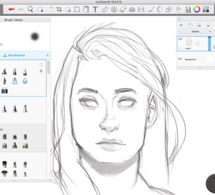Select the magnifier Zoom/Rotate canvas tool

(30, 9)
